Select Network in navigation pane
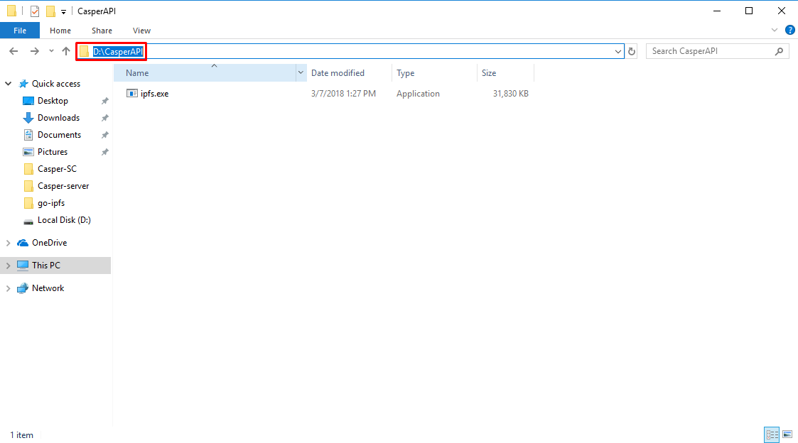The width and height of the screenshot is (798, 443). click(48, 288)
